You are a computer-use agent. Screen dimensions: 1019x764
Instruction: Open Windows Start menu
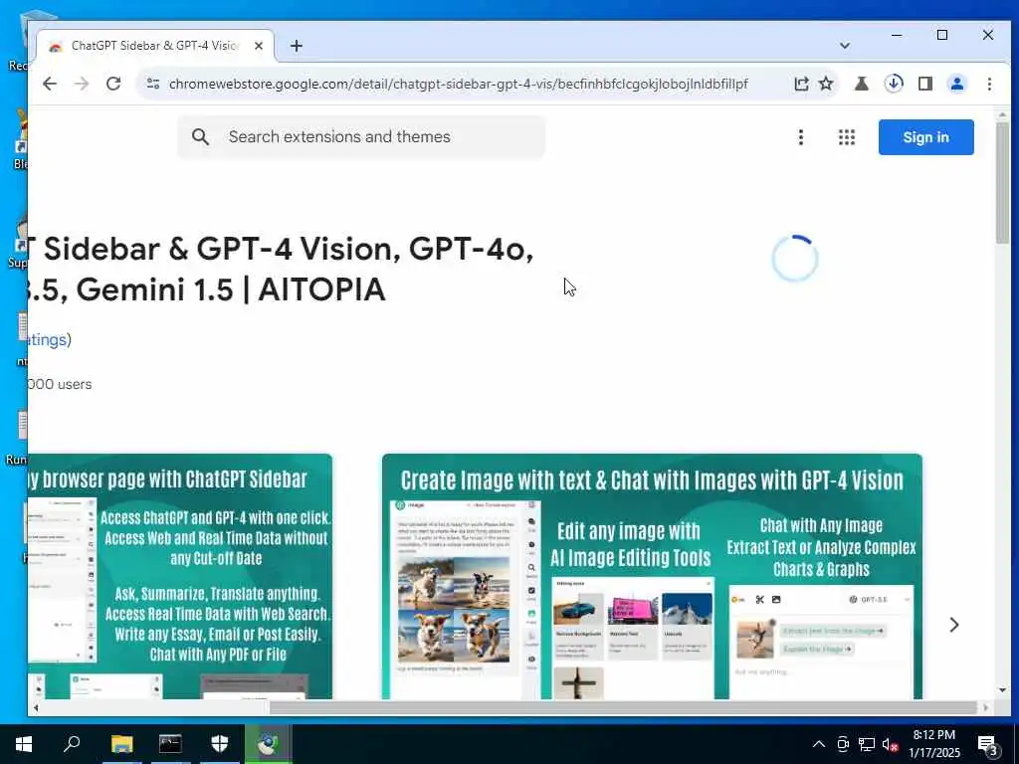click(24, 744)
